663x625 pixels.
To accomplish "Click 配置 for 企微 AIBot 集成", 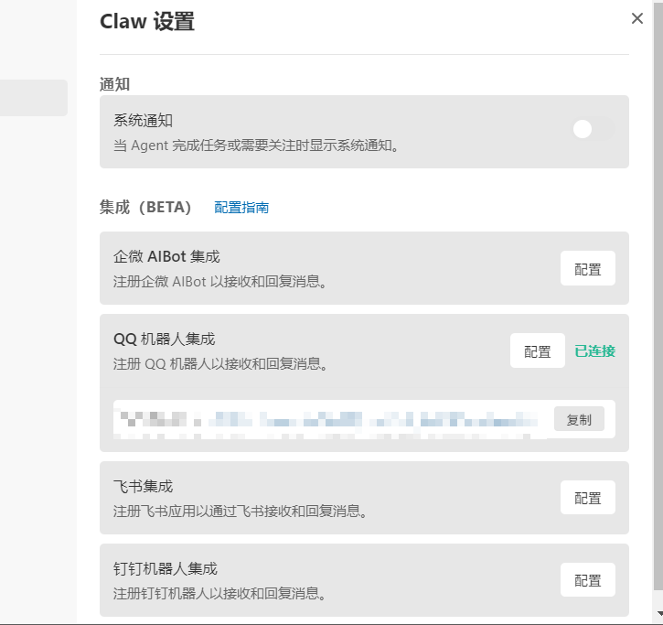I will coord(587,269).
